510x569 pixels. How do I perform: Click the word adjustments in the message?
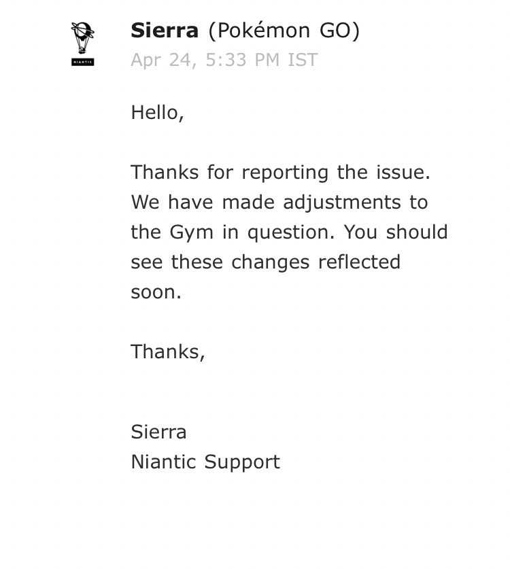point(342,203)
